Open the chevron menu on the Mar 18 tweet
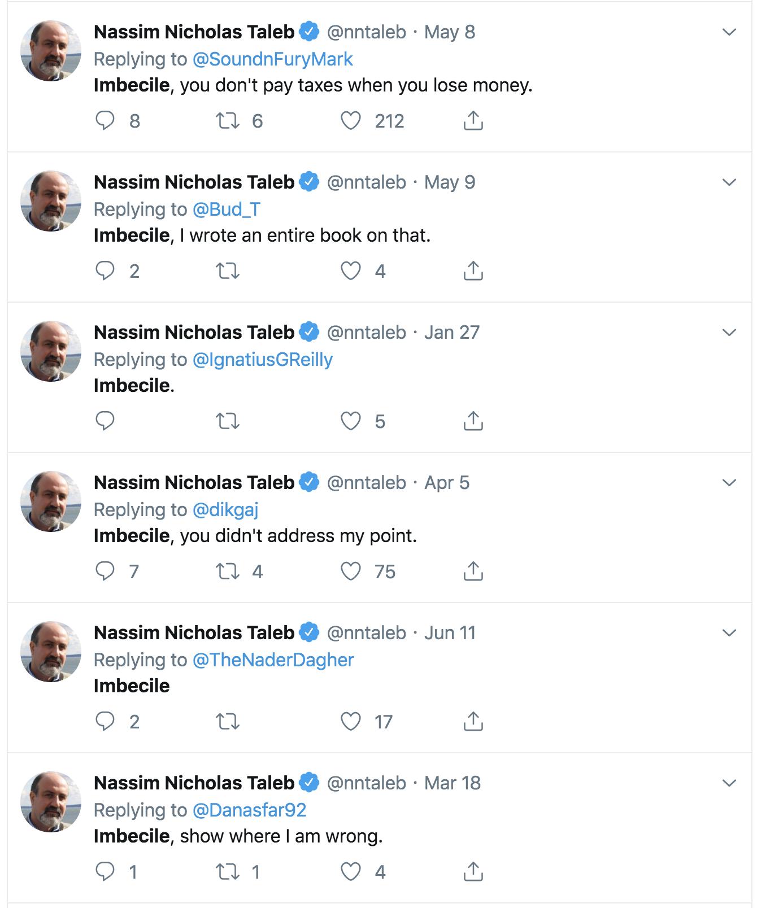 (729, 783)
